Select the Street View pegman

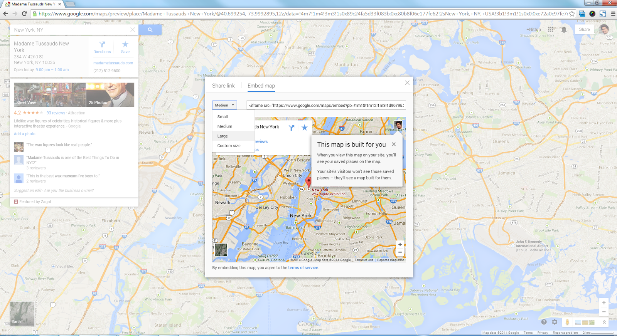567,322
